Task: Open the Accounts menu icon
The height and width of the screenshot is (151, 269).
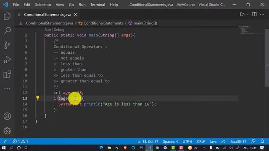Action: tap(7, 116)
